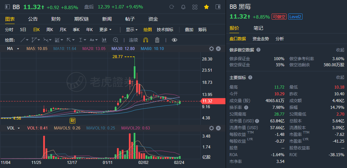Select the 年K timeframe
347x168 pixels.
point(89,29)
